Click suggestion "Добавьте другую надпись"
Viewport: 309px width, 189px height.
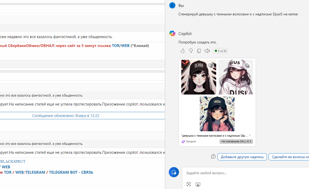point(242,157)
